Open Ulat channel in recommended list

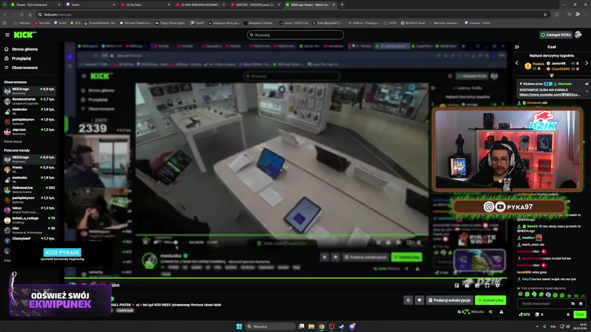click(30, 230)
